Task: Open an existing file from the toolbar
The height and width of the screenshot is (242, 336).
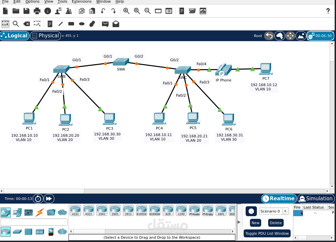Action: 16,11
